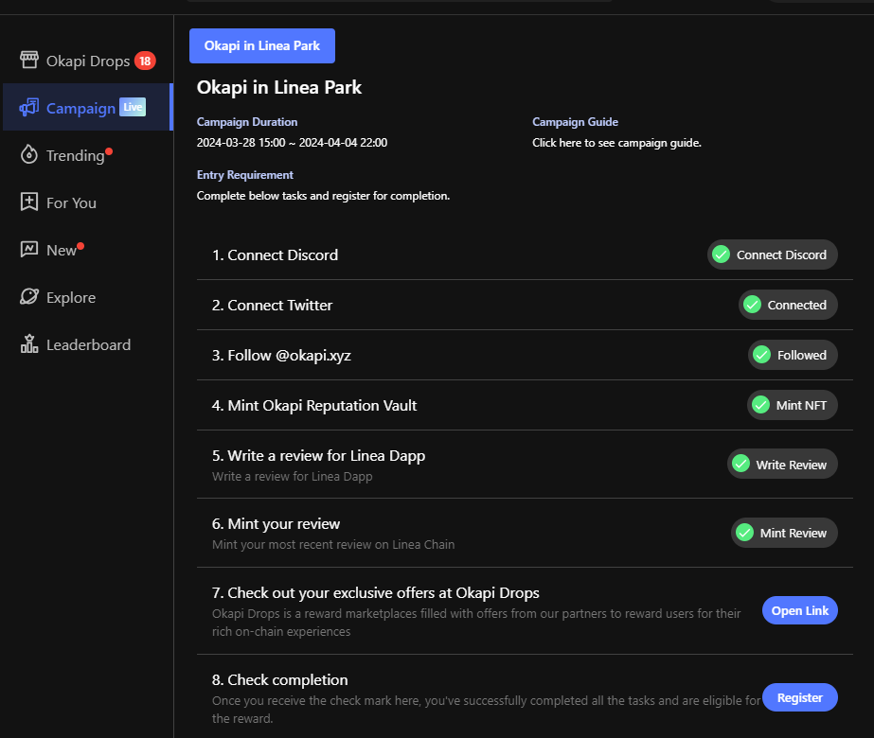Click the Okapi Drops storefront icon

click(x=29, y=60)
